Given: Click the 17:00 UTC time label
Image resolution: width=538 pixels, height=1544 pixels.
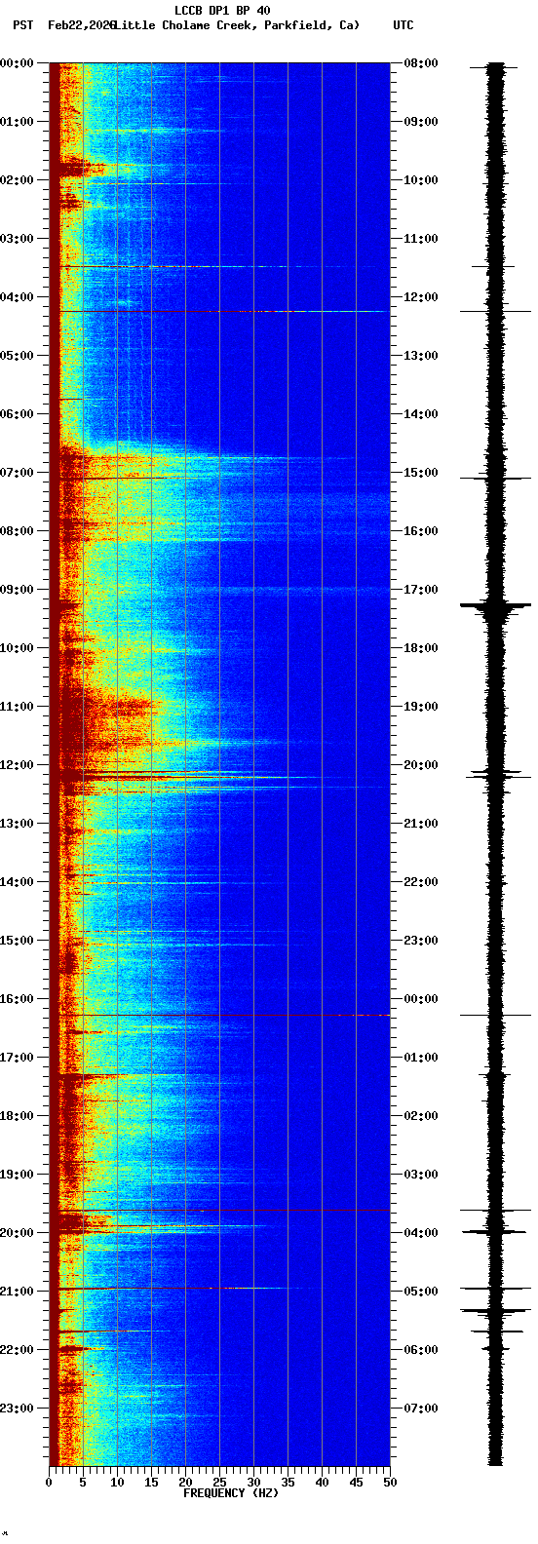Looking at the screenshot, I should click(x=421, y=590).
